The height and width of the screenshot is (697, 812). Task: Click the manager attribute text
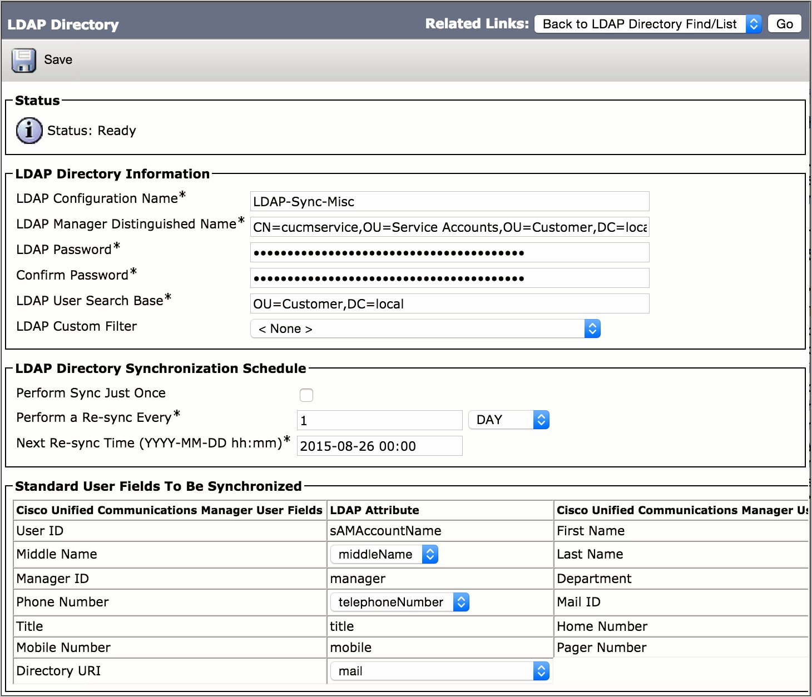(x=358, y=579)
